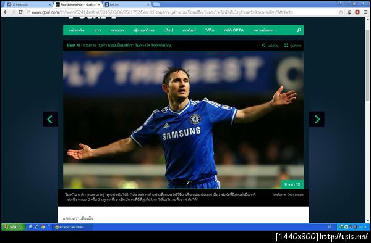Click the Chelsea player photo
This screenshot has height=243, width=371.
(184, 120)
